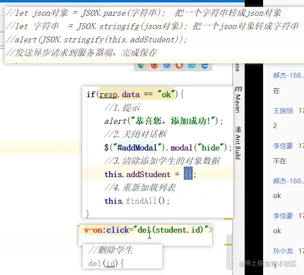Click the del(student.id) attribute value
This screenshot has width=304, height=275.
pos(171,230)
